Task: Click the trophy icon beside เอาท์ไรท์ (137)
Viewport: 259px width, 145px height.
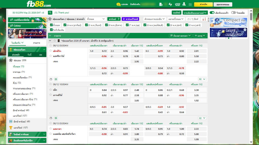Action: (x=11, y=128)
